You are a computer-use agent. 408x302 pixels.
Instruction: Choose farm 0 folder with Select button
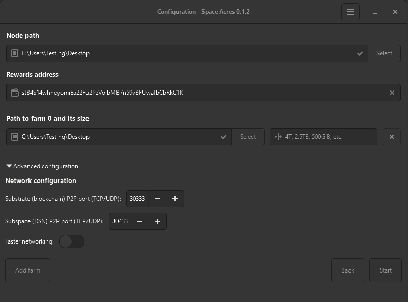pyautogui.click(x=248, y=137)
